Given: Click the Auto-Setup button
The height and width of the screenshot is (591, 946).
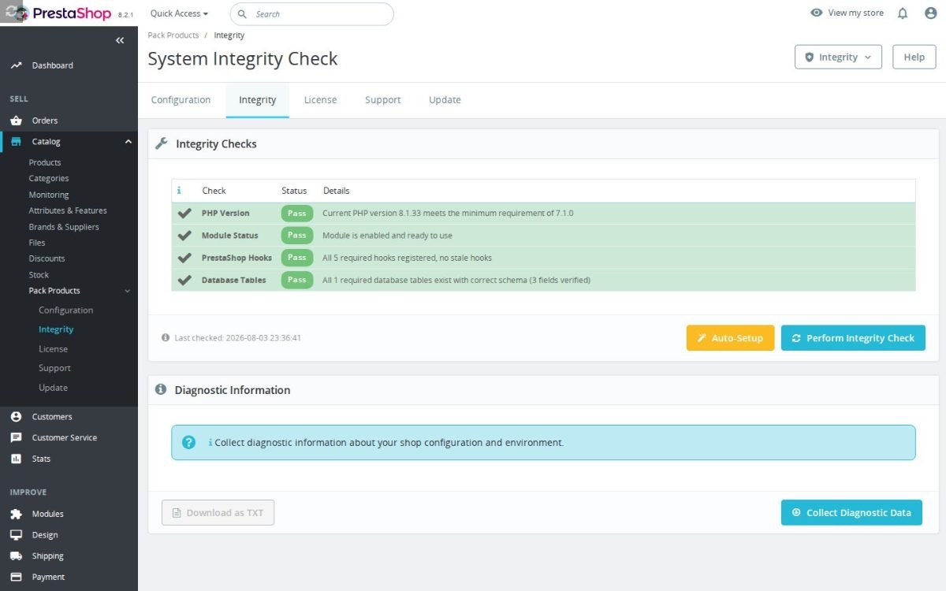Looking at the screenshot, I should pos(730,338).
